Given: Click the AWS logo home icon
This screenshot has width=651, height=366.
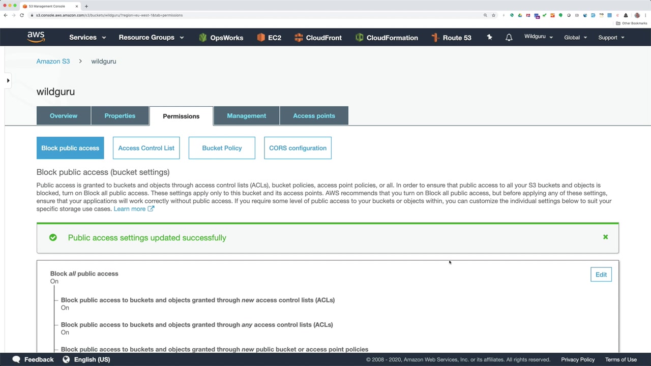Looking at the screenshot, I should [x=36, y=37].
